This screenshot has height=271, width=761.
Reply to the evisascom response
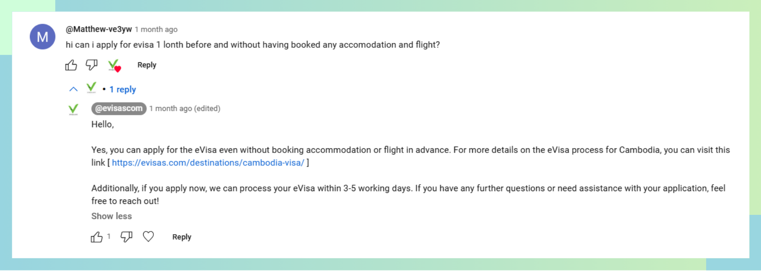click(x=182, y=237)
